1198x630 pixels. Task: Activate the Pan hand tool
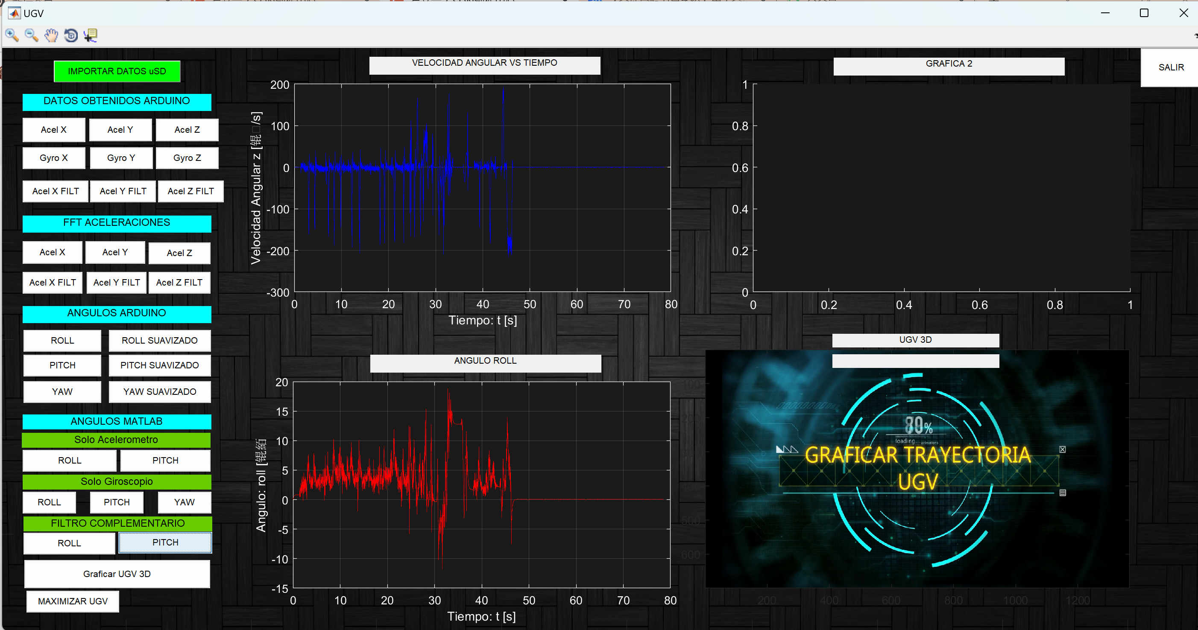click(x=51, y=35)
